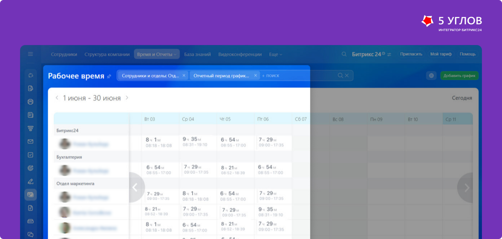Open the Сотрудники tab
Viewport: 502px width, 239px height.
[64, 54]
